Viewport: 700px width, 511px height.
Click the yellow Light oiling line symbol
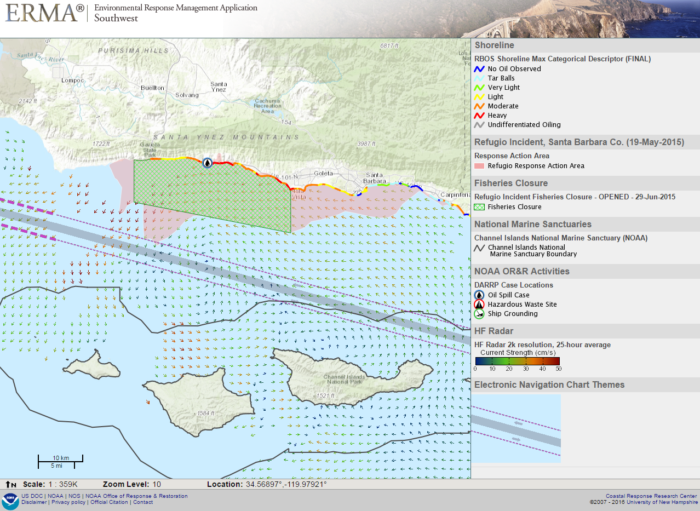click(x=479, y=97)
